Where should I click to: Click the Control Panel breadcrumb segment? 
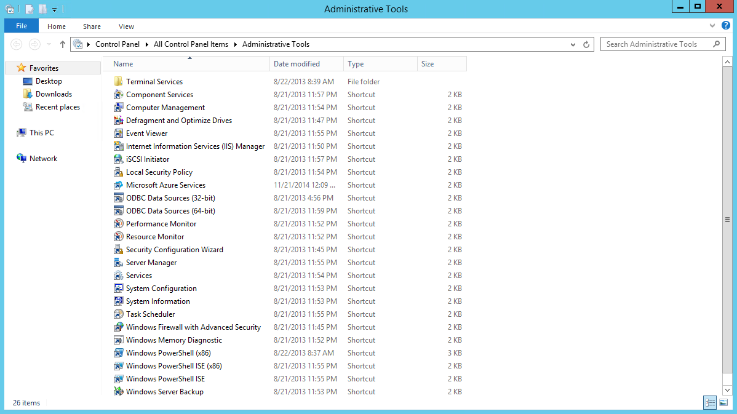coord(118,44)
